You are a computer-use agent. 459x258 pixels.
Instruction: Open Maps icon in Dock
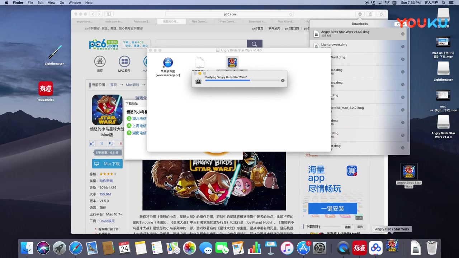point(173,248)
